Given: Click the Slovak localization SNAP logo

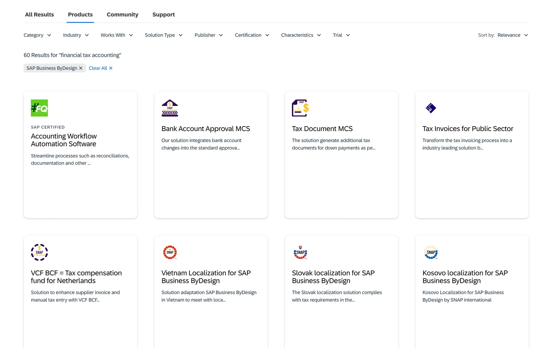Looking at the screenshot, I should click(301, 252).
